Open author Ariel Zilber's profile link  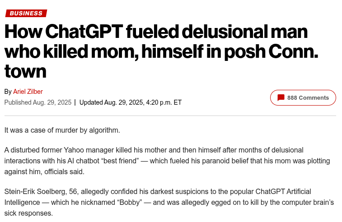pos(28,92)
